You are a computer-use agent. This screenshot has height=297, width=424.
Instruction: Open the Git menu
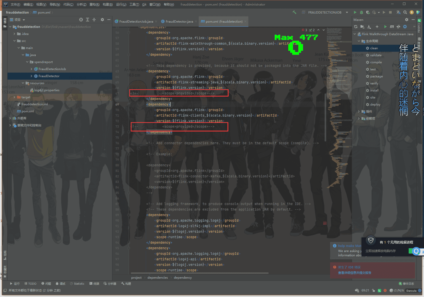click(144, 4)
